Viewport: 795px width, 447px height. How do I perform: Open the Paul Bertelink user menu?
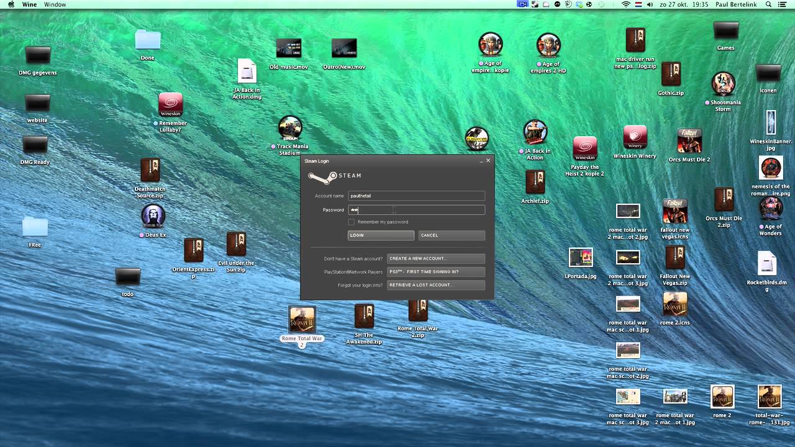point(736,4)
